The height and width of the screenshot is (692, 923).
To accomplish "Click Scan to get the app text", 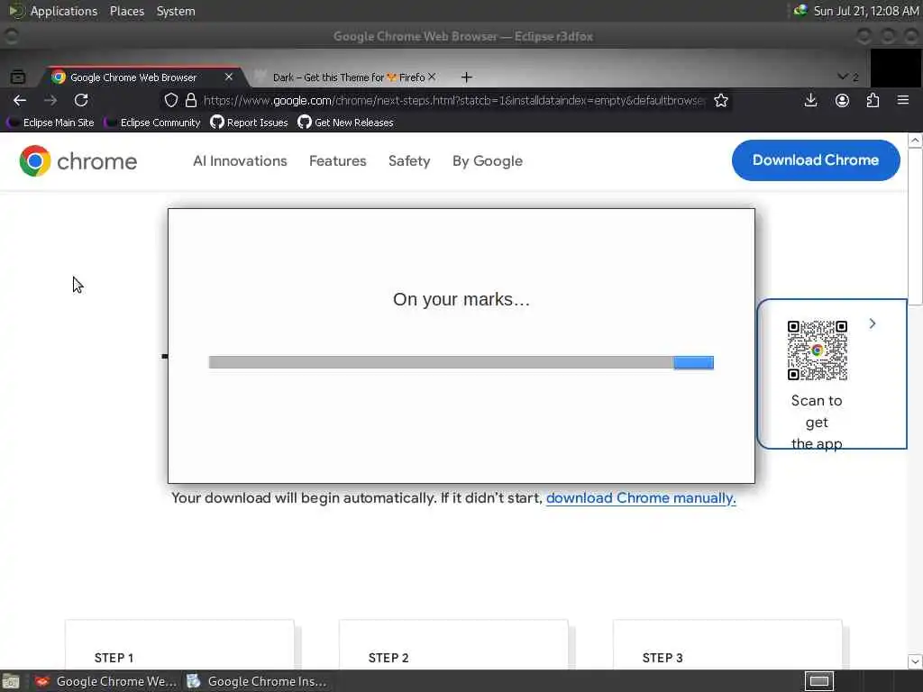I will coord(817,422).
